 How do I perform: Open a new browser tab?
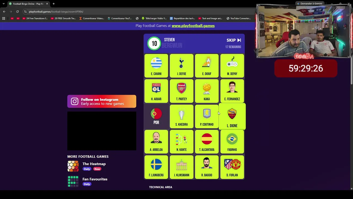tap(54, 4)
